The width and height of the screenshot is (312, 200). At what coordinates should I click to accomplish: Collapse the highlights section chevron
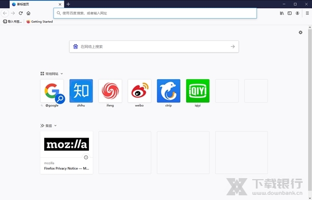coord(55,126)
